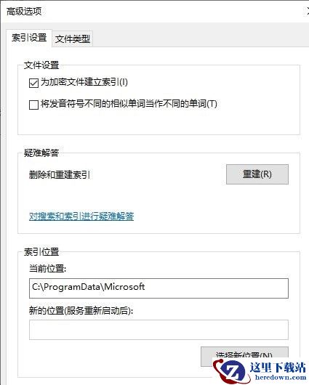Screen dimensions: 309x385
Task: Click the label ending 当作不同的单词(T)
Action: coord(129,104)
